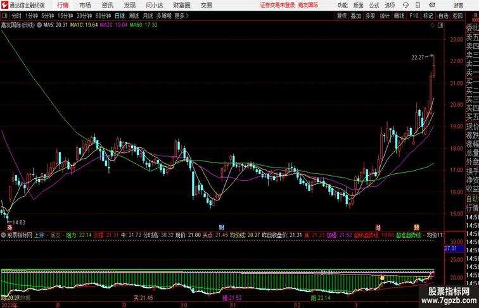
Task: Click the 画线 drawing button
Action: (x=399, y=16)
